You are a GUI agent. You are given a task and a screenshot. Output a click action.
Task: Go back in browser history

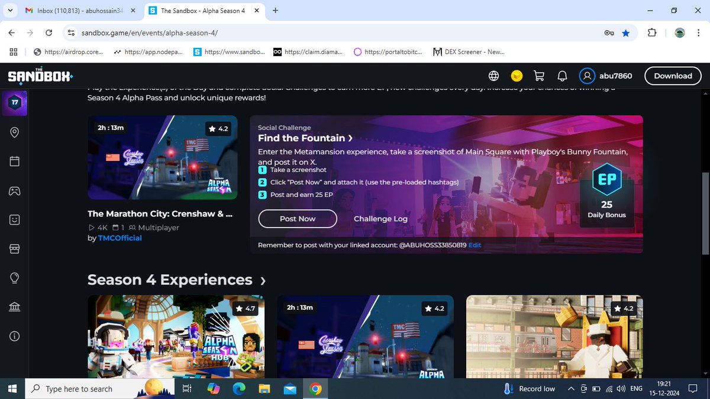(12, 33)
